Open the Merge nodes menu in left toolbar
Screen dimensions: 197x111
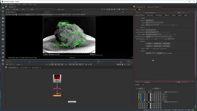coord(3,32)
